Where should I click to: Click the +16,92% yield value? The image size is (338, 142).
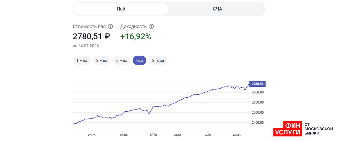[136, 36]
